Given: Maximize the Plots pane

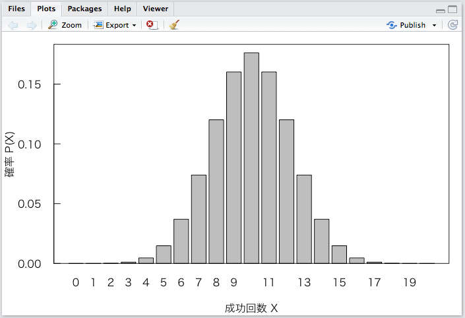Looking at the screenshot, I should click(x=452, y=9).
